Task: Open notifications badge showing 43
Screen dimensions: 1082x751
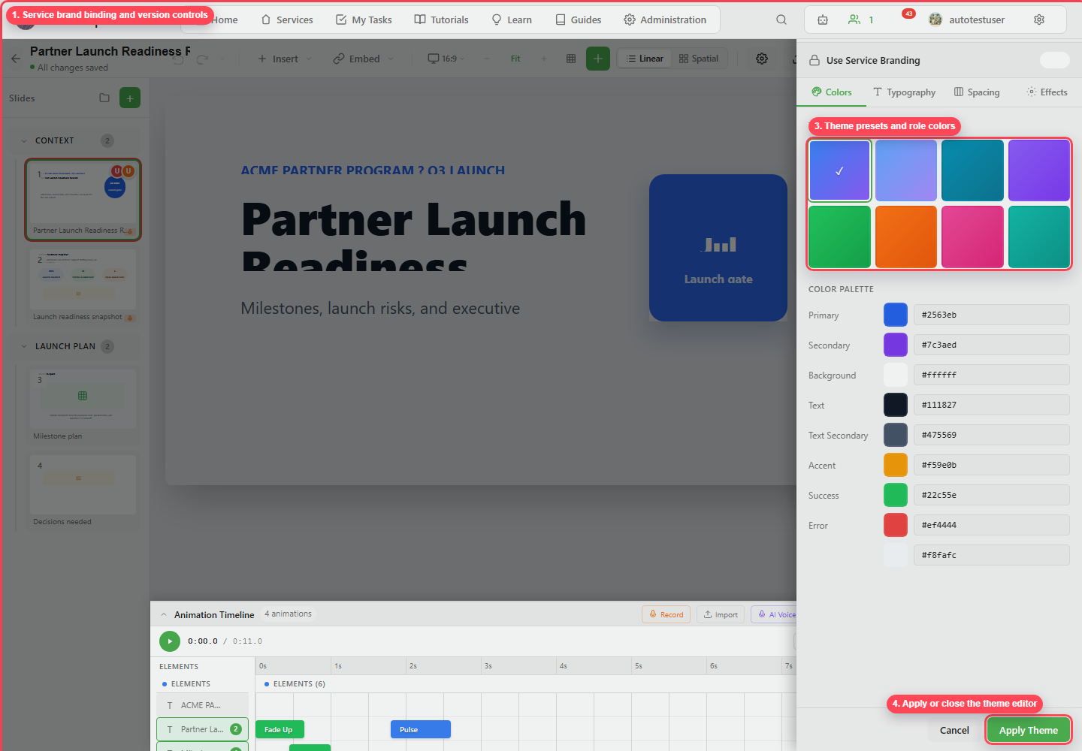Action: tap(908, 14)
